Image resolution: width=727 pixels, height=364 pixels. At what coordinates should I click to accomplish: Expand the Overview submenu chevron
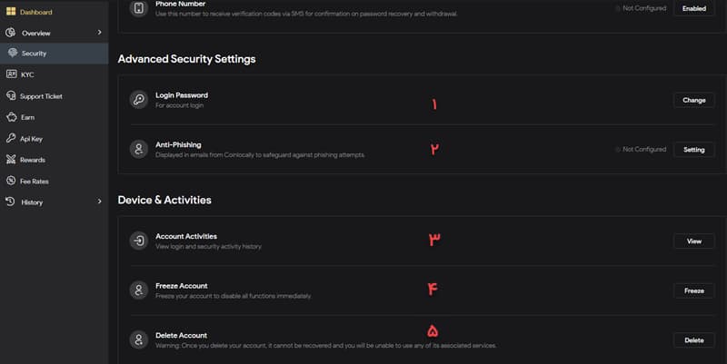[x=99, y=33]
